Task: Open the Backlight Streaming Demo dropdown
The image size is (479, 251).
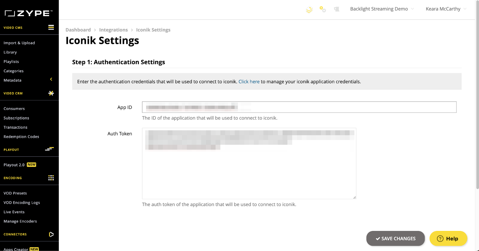Action: click(382, 9)
